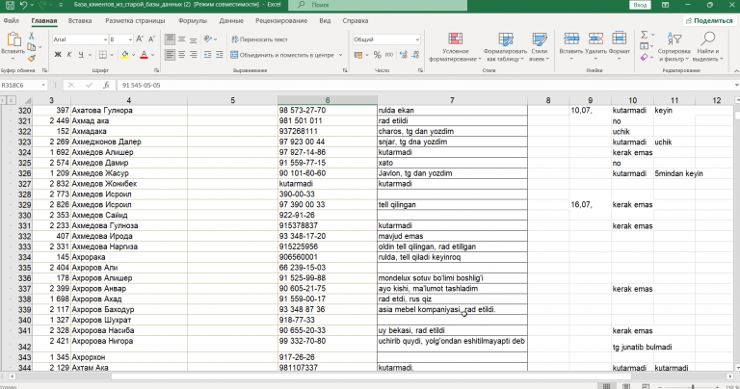The height and width of the screenshot is (389, 740).
Task: Click the Cut scissors icon
Action: pyautogui.click(x=31, y=36)
